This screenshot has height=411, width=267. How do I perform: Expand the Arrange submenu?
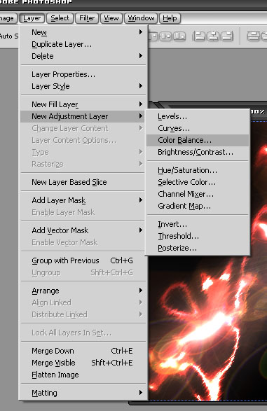[83, 291]
